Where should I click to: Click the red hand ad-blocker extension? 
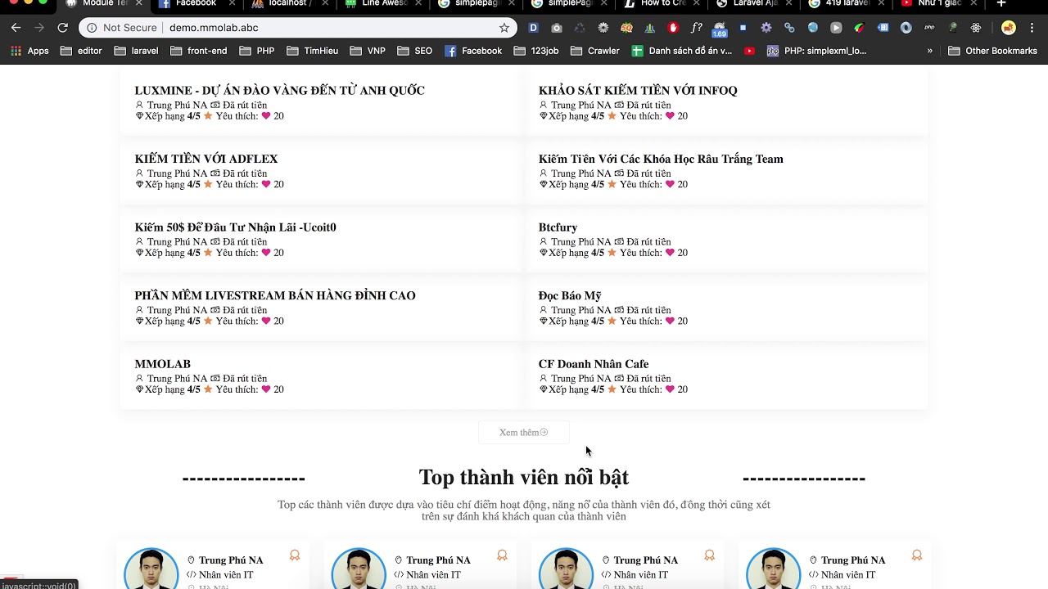click(673, 28)
